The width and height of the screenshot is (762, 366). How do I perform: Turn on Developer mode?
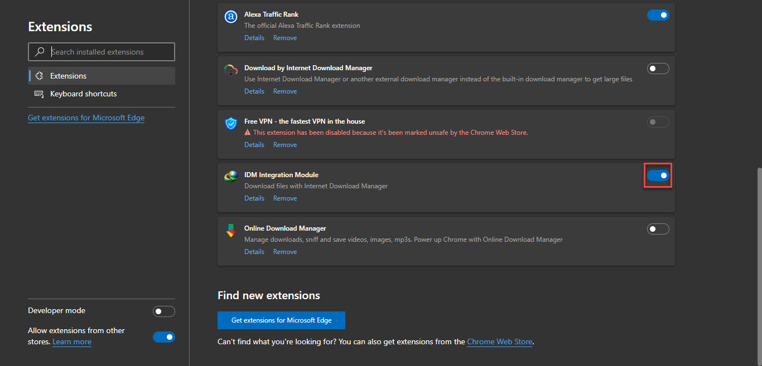point(163,311)
